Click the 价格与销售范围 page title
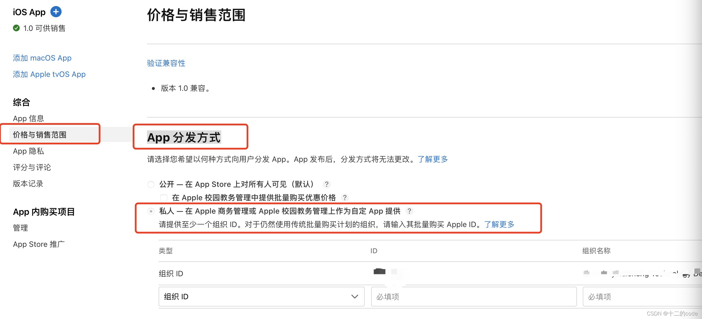The width and height of the screenshot is (702, 319). click(x=196, y=15)
